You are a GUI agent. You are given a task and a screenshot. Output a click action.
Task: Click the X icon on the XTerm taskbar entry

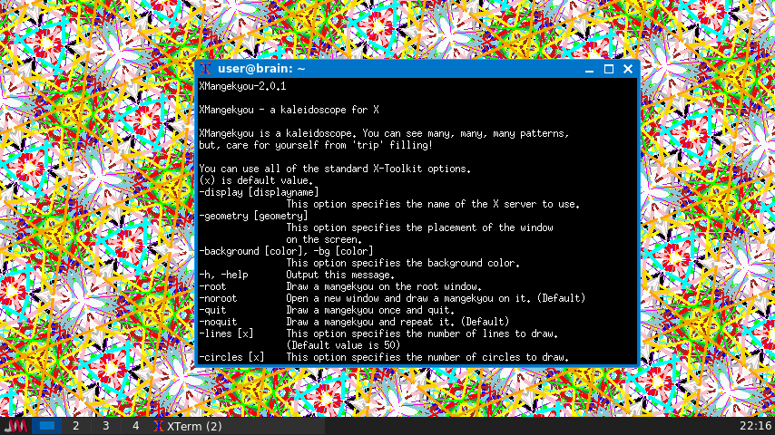coord(160,426)
